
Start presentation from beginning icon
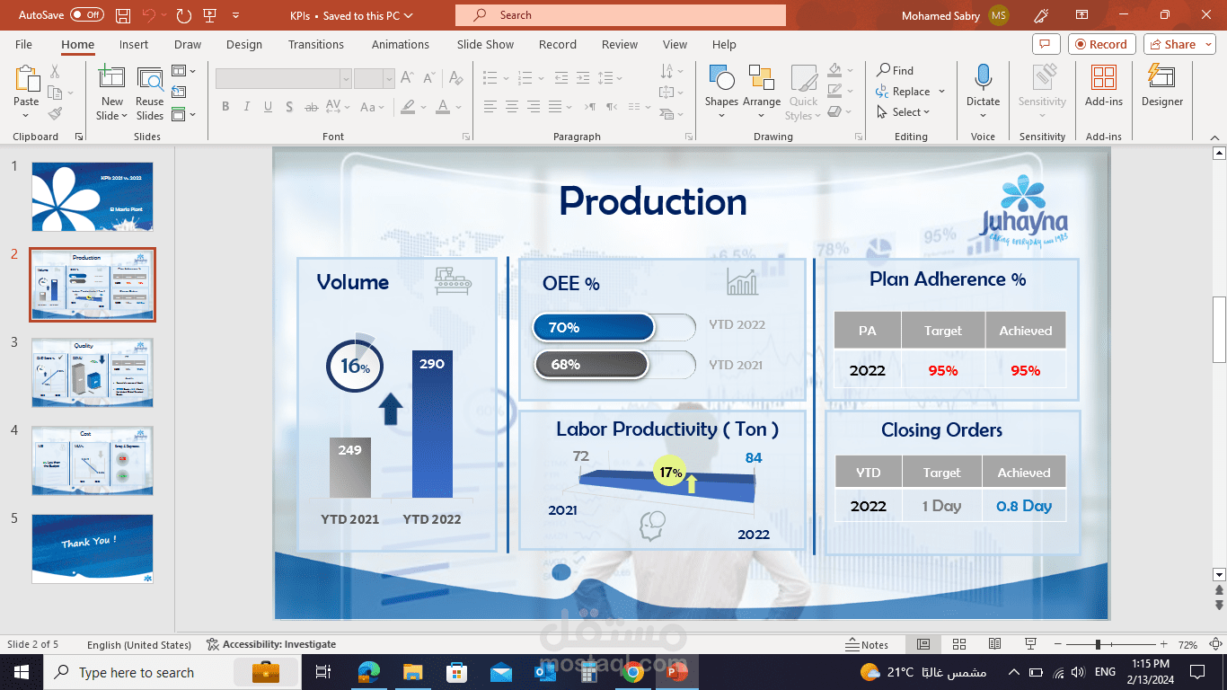209,15
